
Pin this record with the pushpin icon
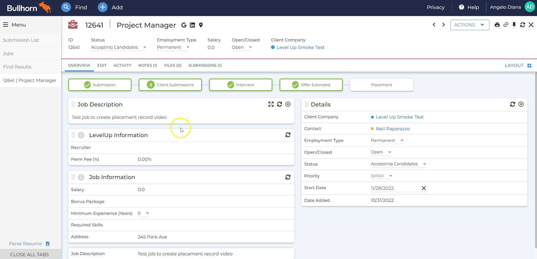click(x=514, y=25)
